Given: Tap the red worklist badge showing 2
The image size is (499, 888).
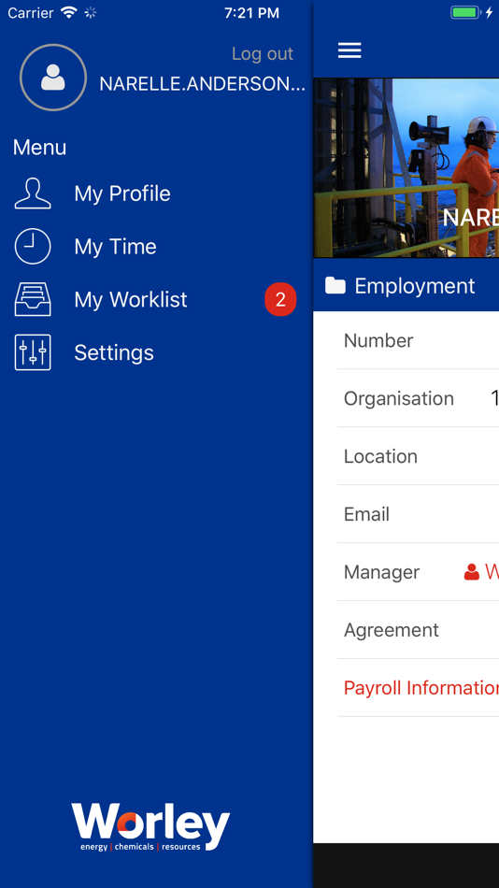Looking at the screenshot, I should (280, 299).
